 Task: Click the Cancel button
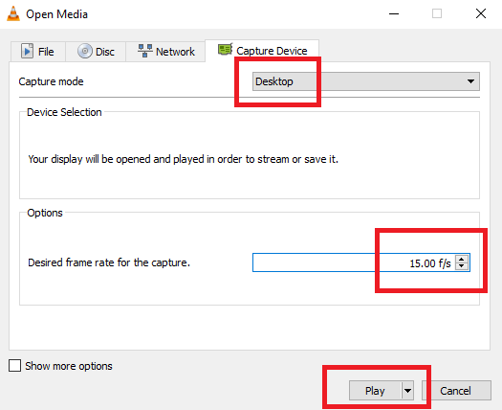click(x=456, y=391)
